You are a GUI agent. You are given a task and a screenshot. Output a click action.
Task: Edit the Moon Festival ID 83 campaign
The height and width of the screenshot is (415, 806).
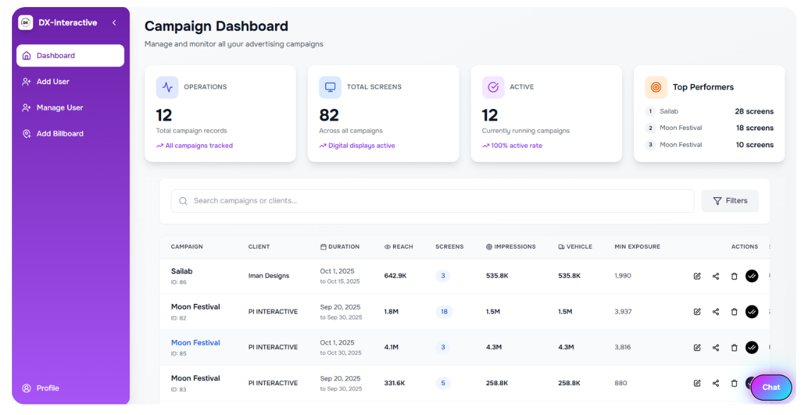697,383
